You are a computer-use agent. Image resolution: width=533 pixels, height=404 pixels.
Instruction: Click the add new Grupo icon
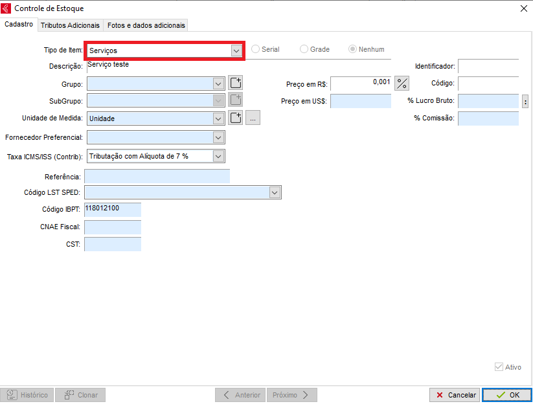click(235, 84)
